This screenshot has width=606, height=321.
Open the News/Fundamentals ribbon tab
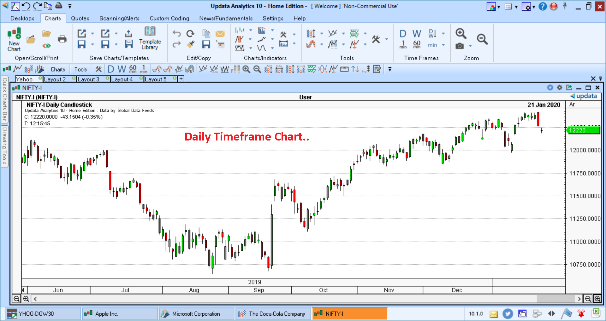(x=226, y=18)
